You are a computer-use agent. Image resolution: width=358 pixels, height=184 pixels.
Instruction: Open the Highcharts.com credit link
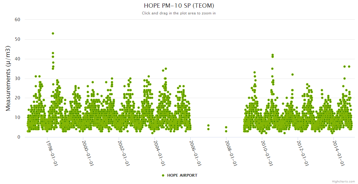[x=343, y=181]
